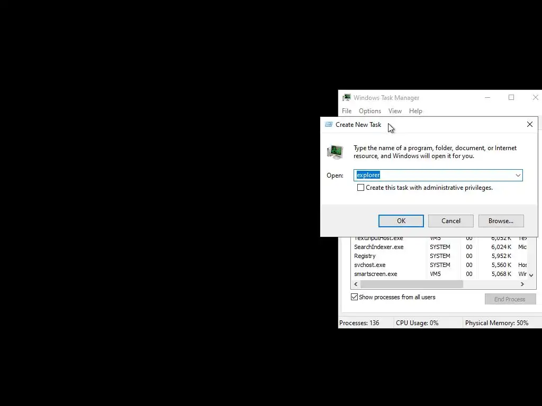
Task: Uncheck Show processes from all users
Action: point(354,297)
